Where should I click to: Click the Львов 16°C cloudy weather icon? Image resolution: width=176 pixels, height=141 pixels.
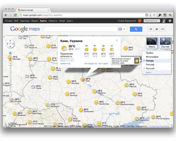(33, 87)
